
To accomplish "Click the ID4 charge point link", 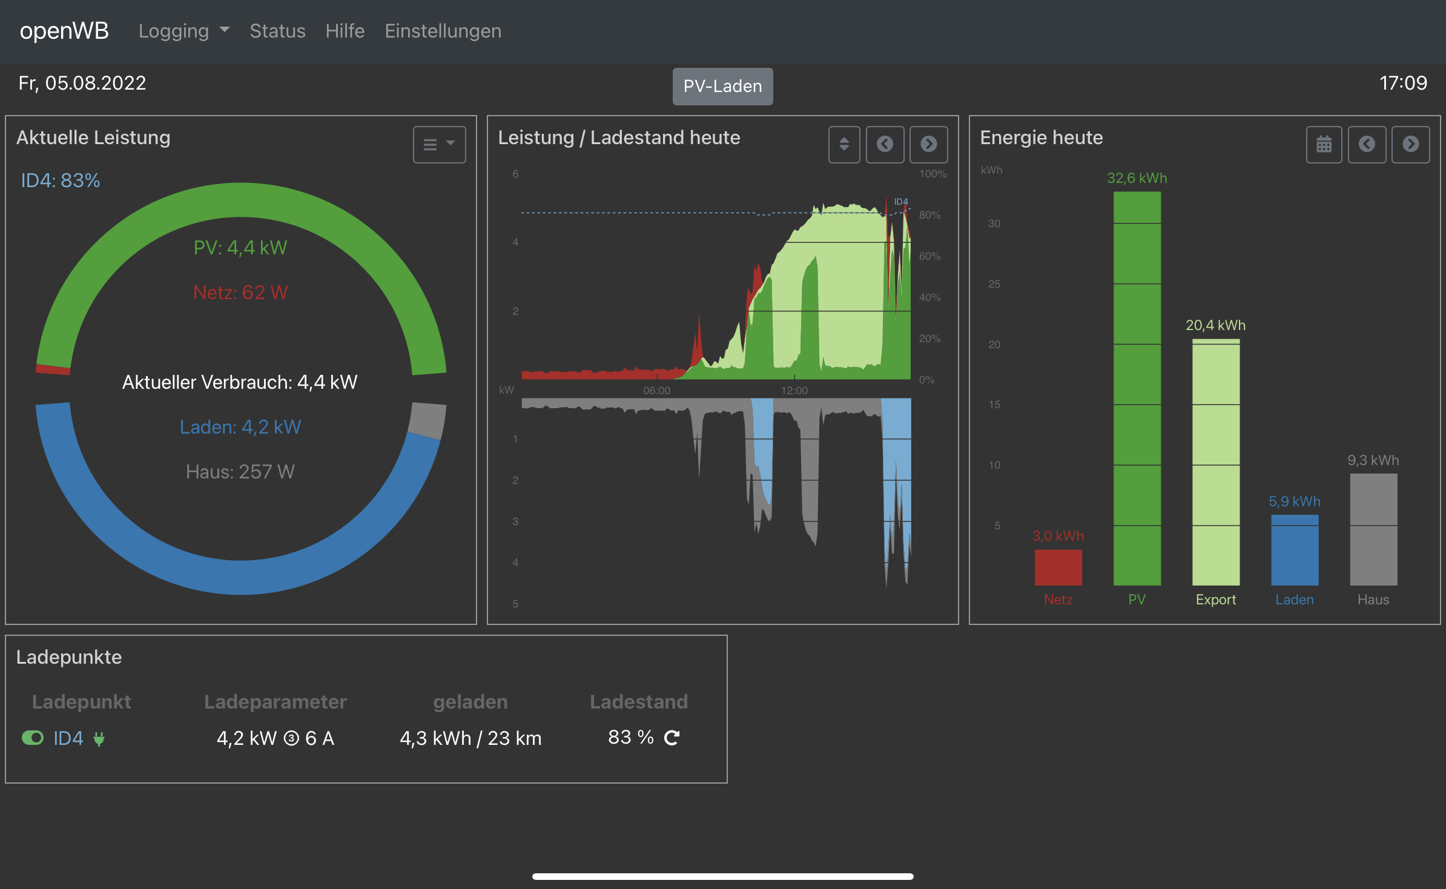I will click(x=68, y=738).
